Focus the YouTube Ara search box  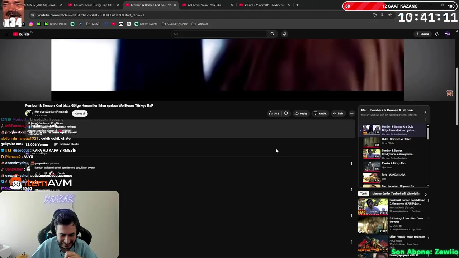(219, 34)
